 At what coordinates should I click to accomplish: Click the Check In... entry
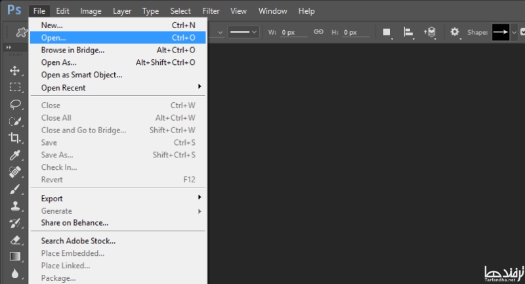coord(118,167)
